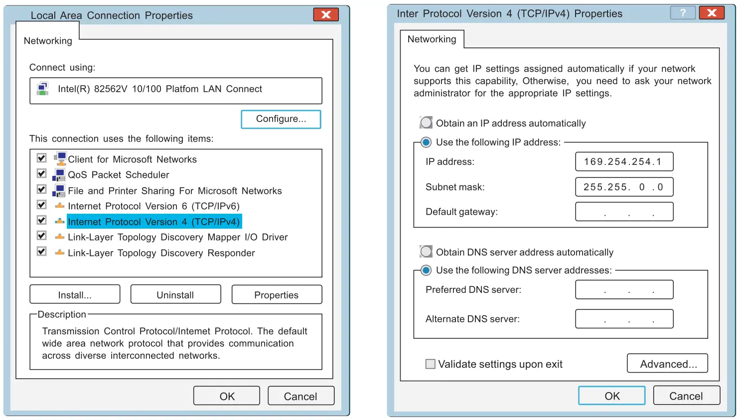Click OK in Local Area Connection Properties

click(x=227, y=396)
